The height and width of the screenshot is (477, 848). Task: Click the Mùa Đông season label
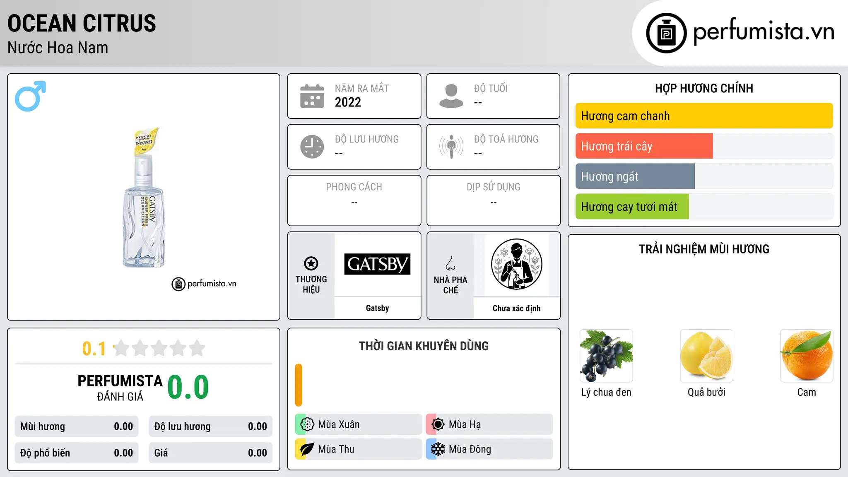pos(470,449)
